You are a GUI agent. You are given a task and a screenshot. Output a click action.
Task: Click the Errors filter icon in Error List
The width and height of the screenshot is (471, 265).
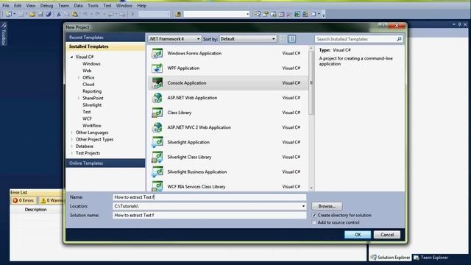[15, 200]
